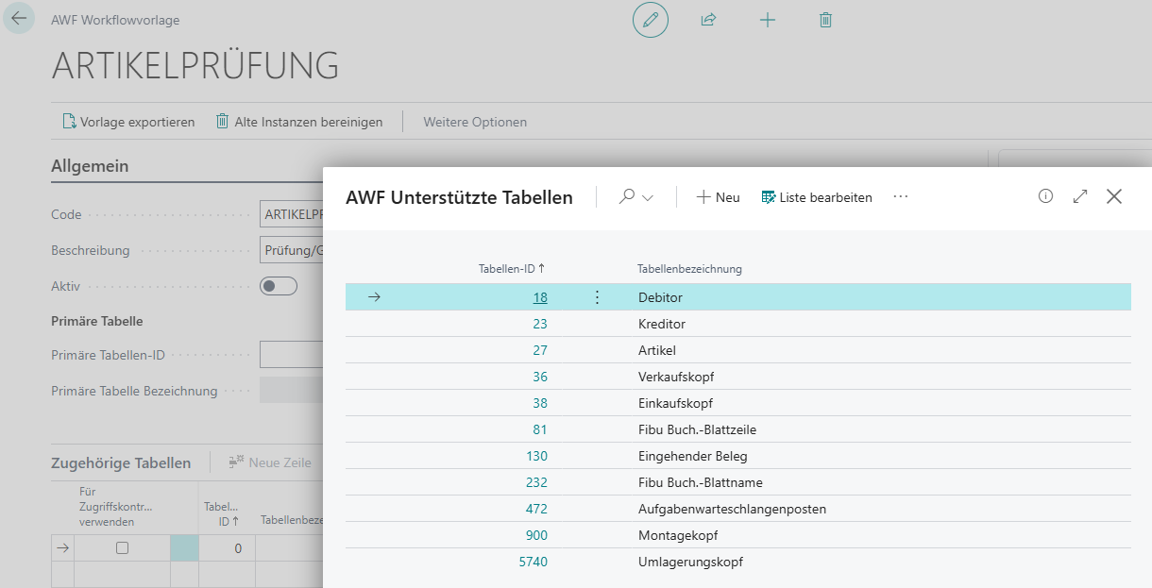
Task: Click the share icon in header
Action: tap(708, 20)
